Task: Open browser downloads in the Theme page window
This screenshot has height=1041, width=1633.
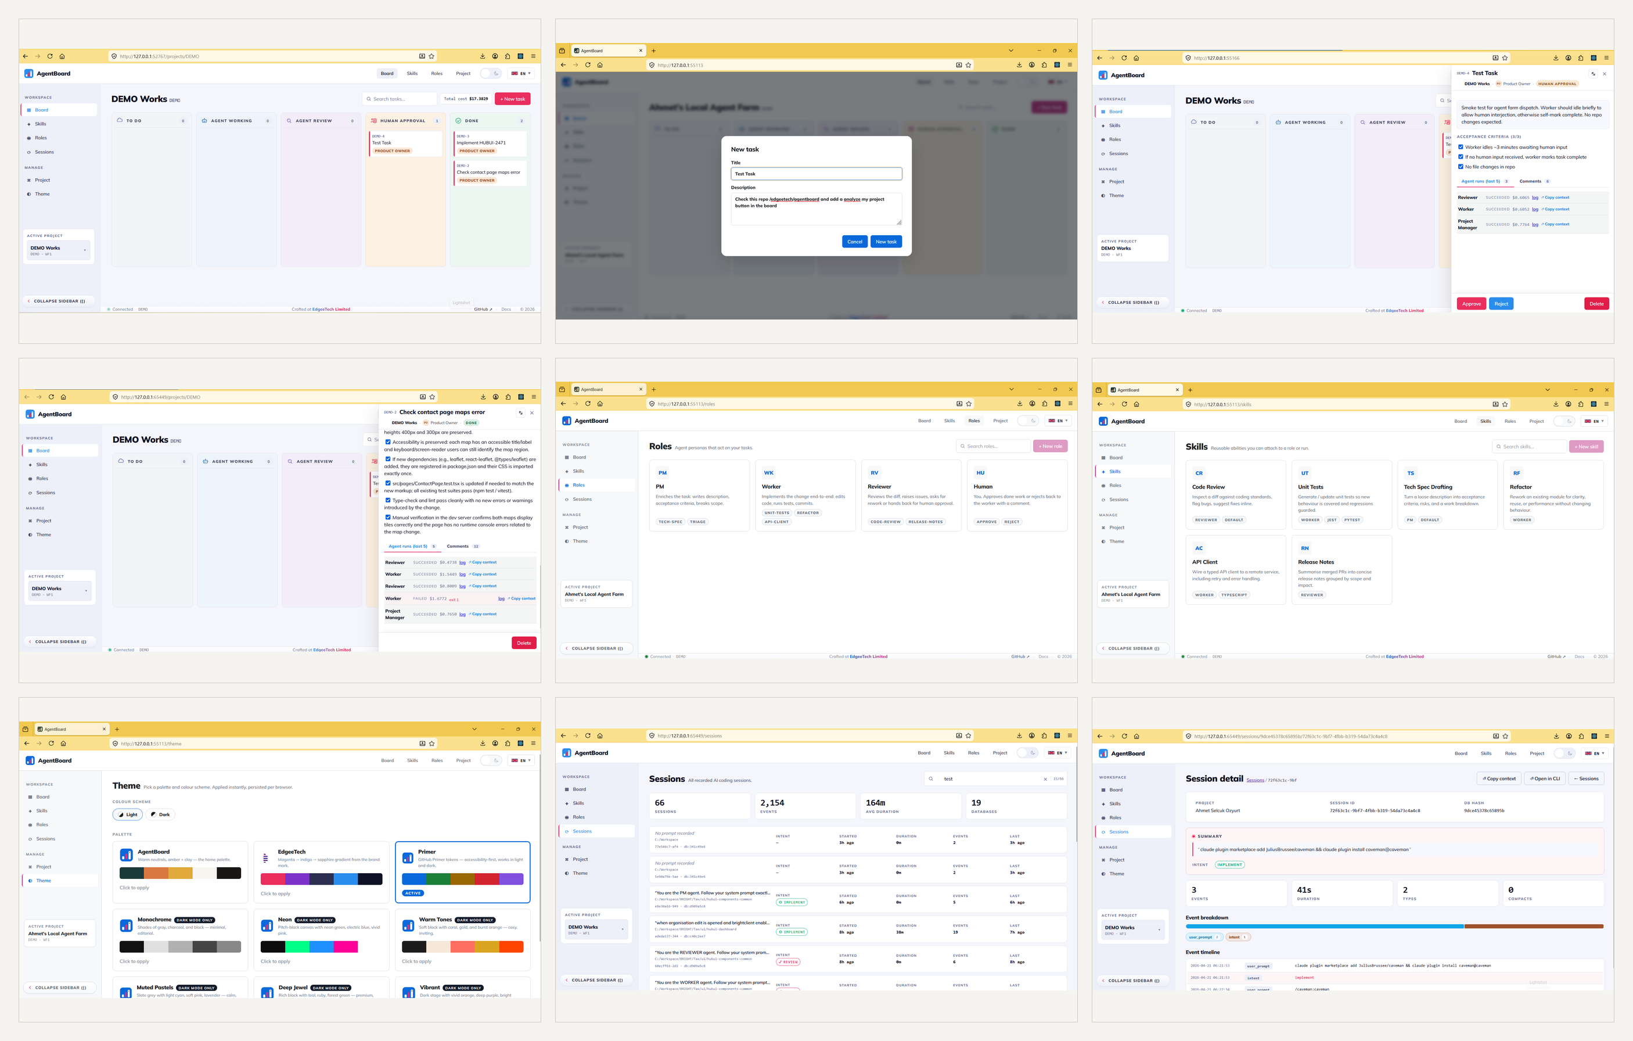Action: (483, 743)
